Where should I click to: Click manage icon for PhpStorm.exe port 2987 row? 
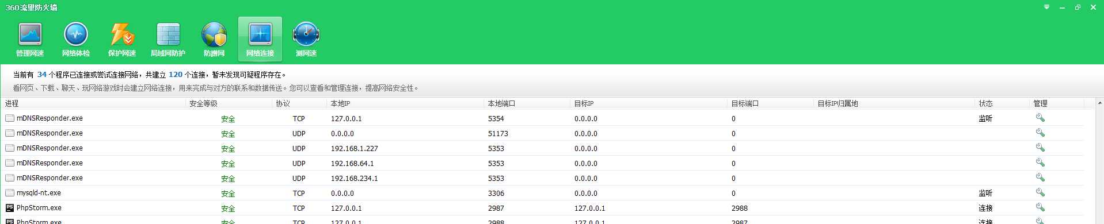1040,207
